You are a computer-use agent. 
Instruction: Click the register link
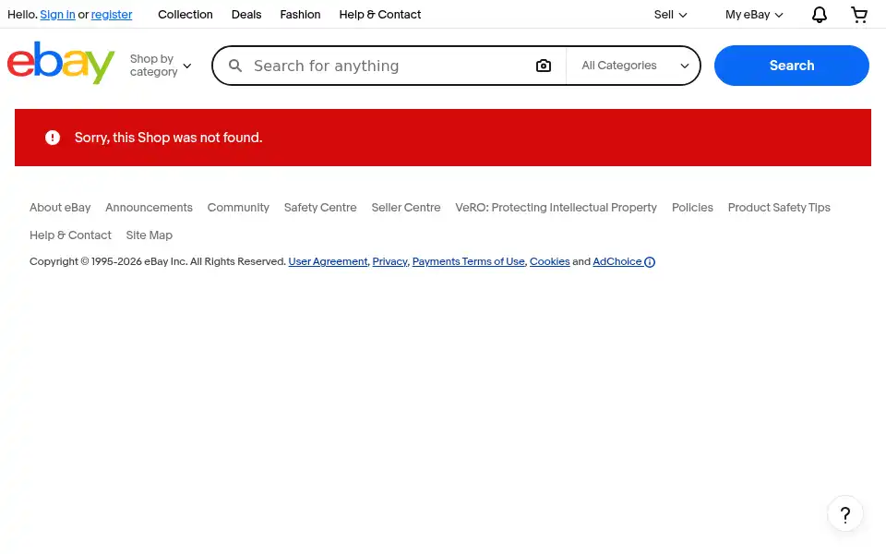112,15
